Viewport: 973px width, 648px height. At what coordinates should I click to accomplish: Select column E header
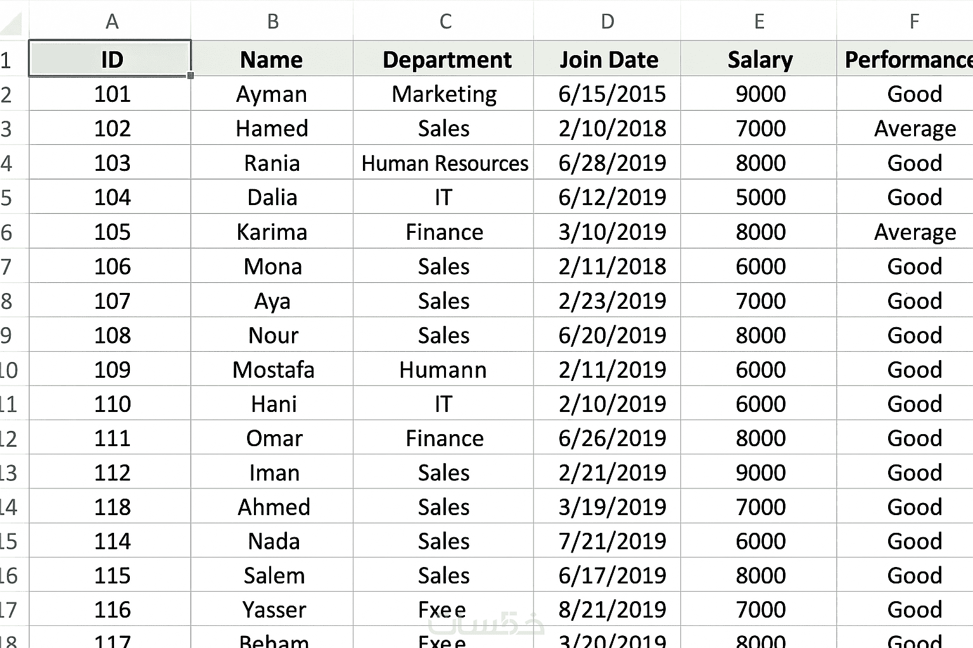tap(759, 22)
